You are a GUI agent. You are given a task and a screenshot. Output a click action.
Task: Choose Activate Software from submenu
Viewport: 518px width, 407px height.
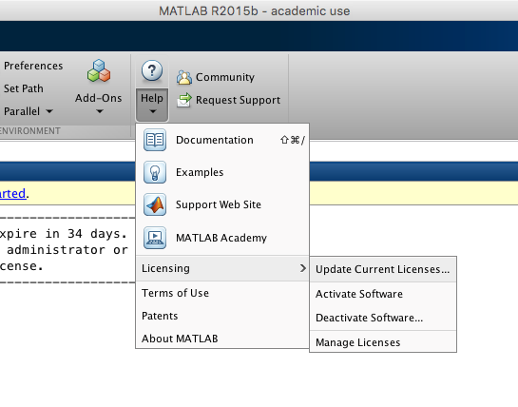[383, 294]
